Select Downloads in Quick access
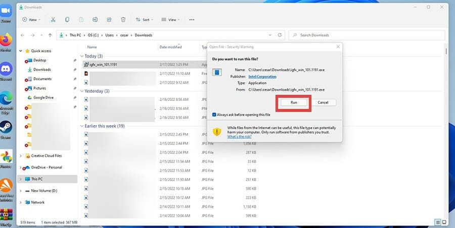 pyautogui.click(x=42, y=70)
